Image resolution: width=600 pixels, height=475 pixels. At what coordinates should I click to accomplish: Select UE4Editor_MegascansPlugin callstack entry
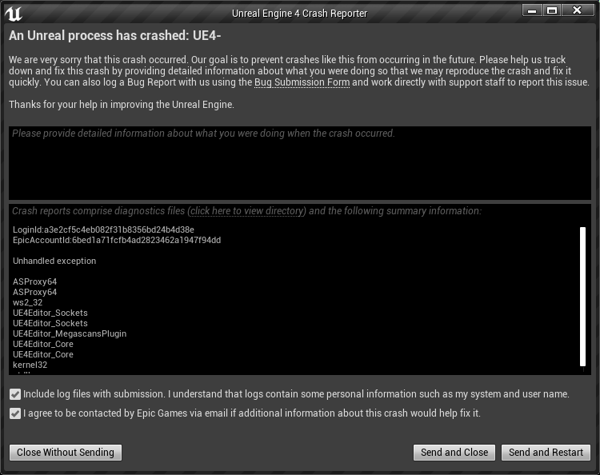70,333
